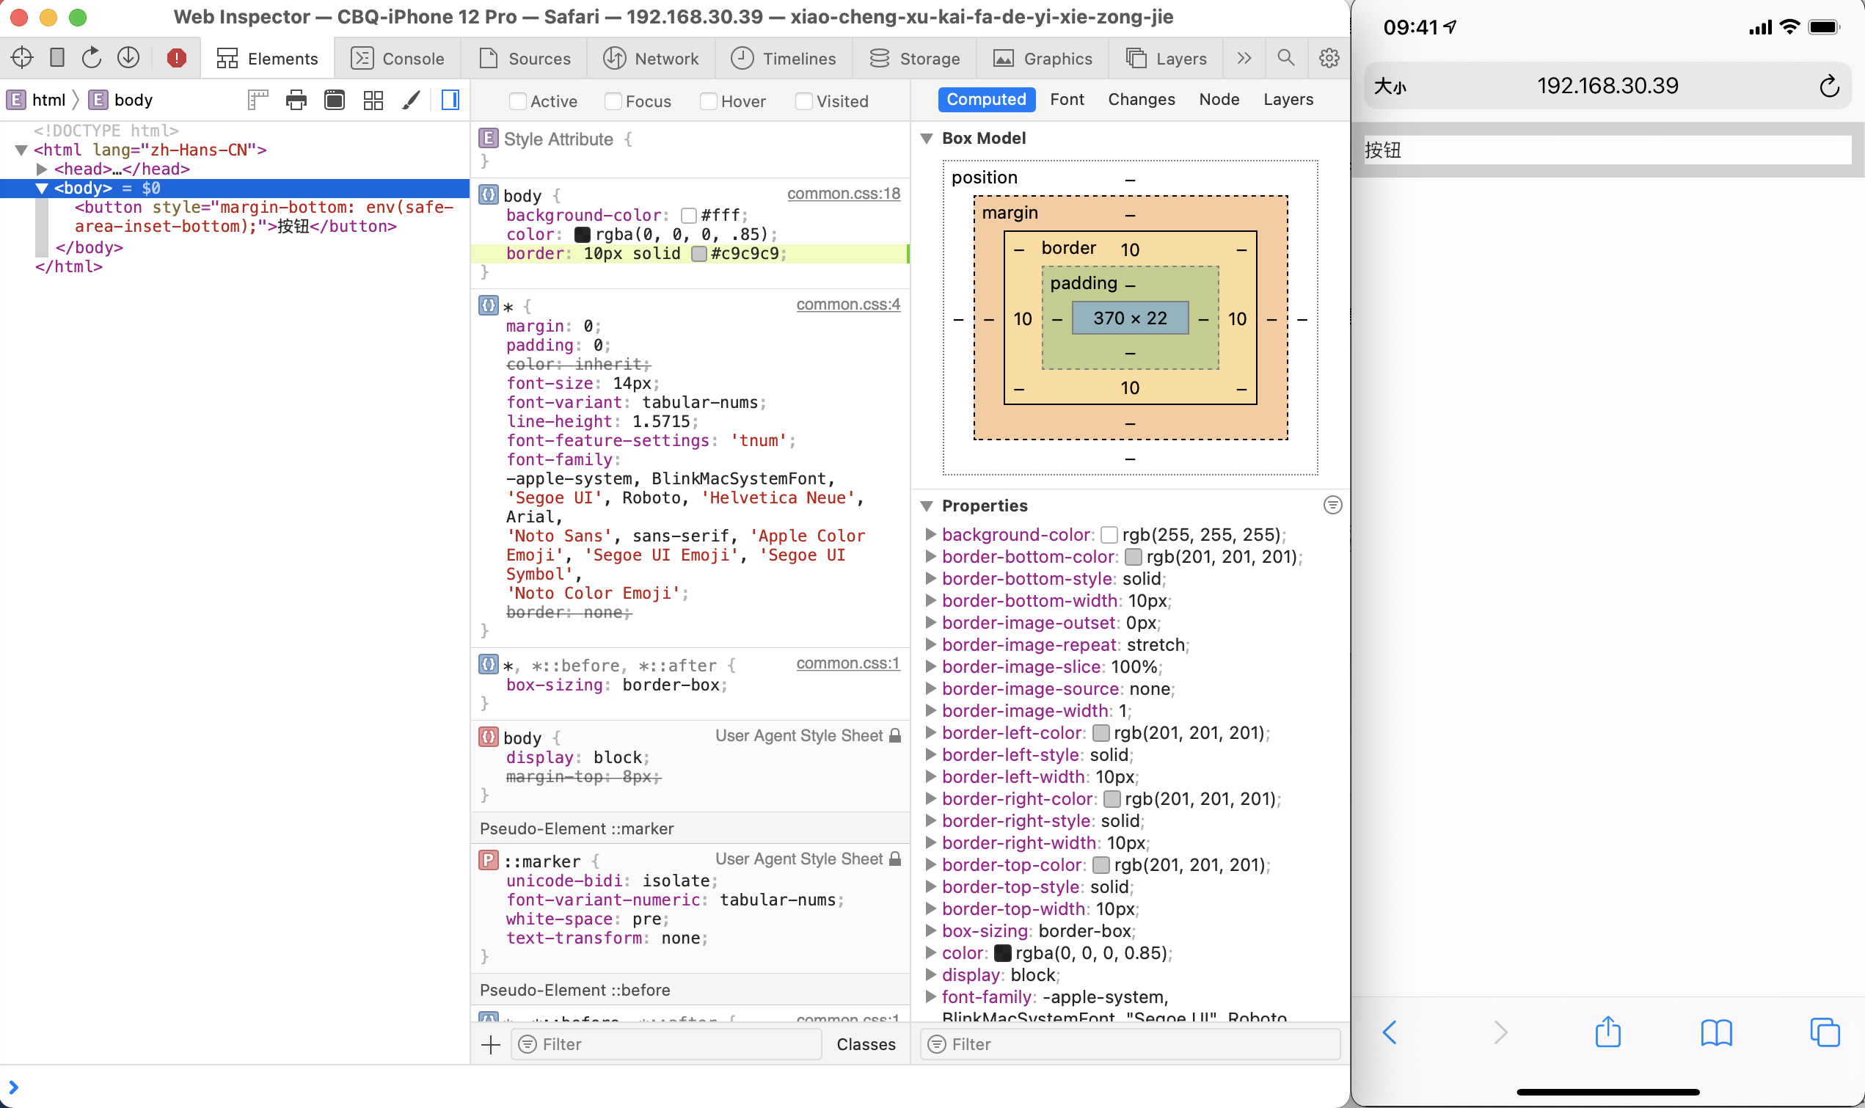Open bookmarks in iPhone Safari
This screenshot has width=1865, height=1108.
tap(1717, 1032)
